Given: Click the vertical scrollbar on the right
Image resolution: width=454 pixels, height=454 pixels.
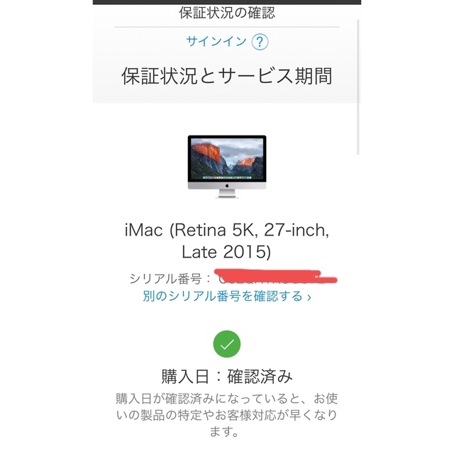Looking at the screenshot, I should 358,87.
